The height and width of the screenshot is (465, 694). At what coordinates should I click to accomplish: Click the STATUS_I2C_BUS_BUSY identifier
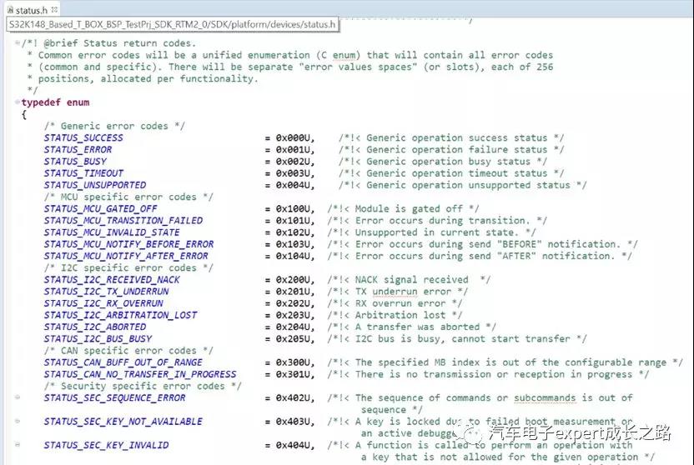coord(98,339)
